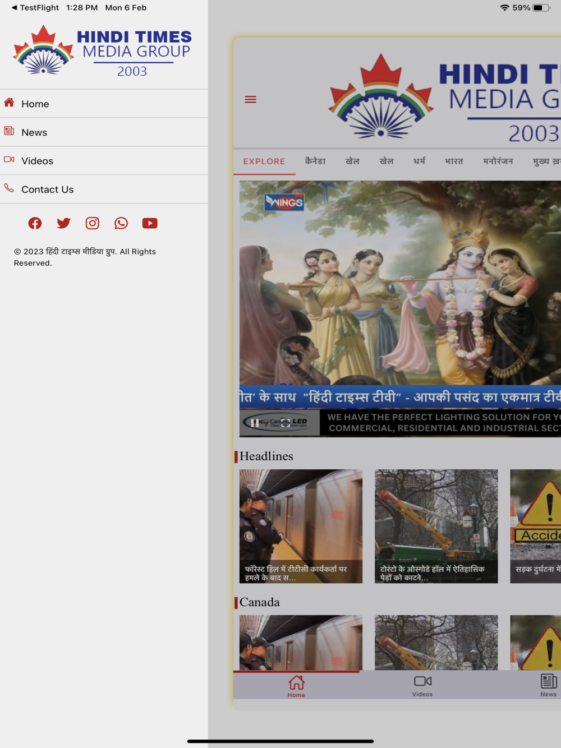Image resolution: width=561 pixels, height=748 pixels.
Task: Open Canada section crane thumbnail
Action: (436, 643)
